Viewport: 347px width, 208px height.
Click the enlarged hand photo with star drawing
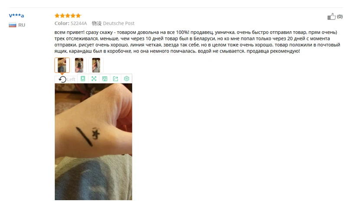coord(93,142)
